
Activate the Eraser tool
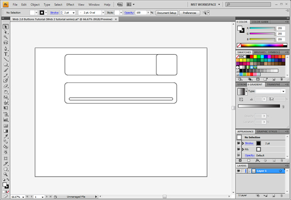[5, 86]
